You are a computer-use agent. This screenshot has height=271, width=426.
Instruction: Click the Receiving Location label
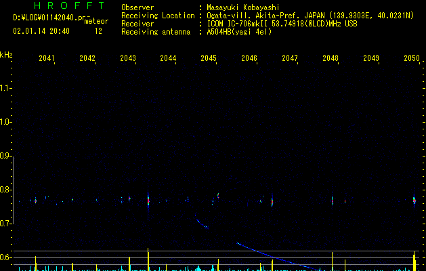158,16
